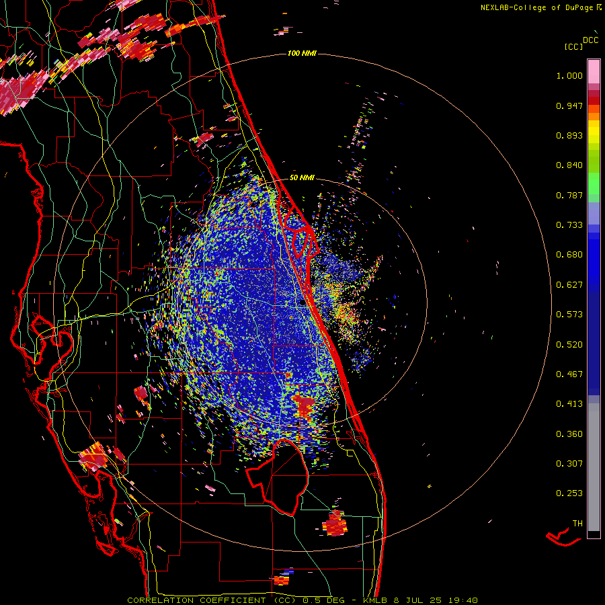Pick the yellow color bar segment

click(x=594, y=132)
